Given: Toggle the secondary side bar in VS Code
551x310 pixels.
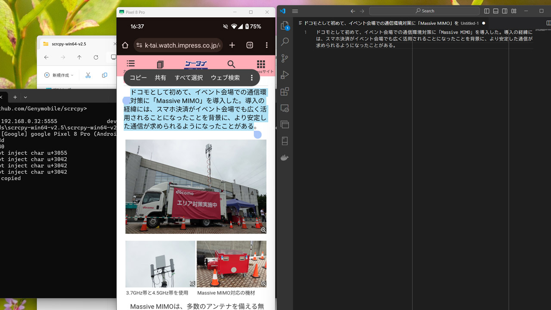Looking at the screenshot, I should click(x=504, y=10).
